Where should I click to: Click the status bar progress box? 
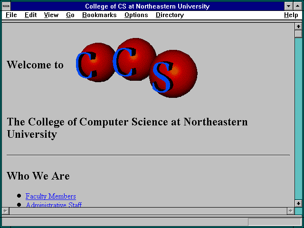tap(275, 222)
